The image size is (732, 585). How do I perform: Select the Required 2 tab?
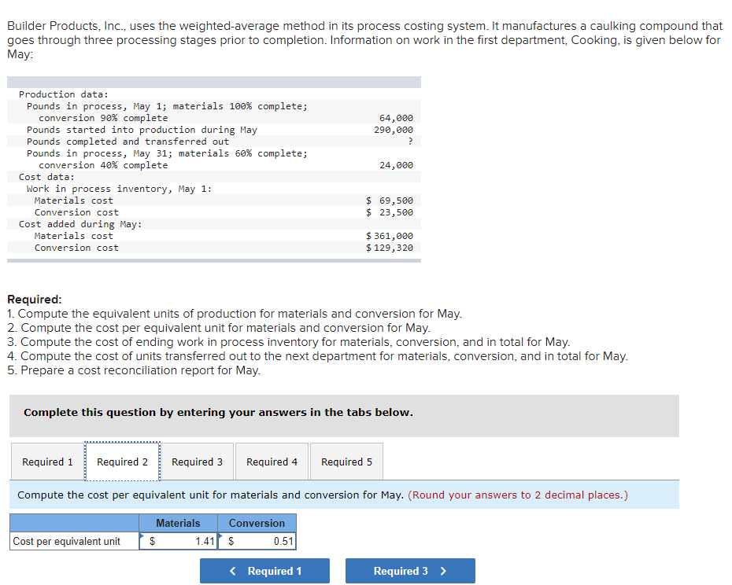[122, 462]
